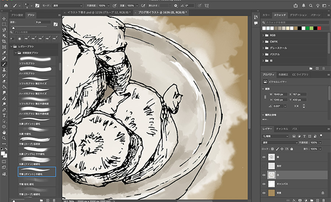Expand the CMYK swatch folder
Image resolution: width=331 pixels, height=202 pixels.
(264, 42)
